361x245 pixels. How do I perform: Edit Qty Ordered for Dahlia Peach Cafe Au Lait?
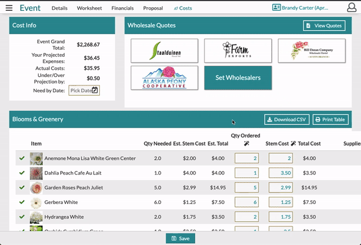[x=247, y=173]
